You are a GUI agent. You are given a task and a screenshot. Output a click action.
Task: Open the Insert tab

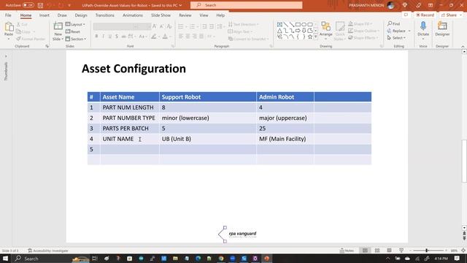pos(44,15)
